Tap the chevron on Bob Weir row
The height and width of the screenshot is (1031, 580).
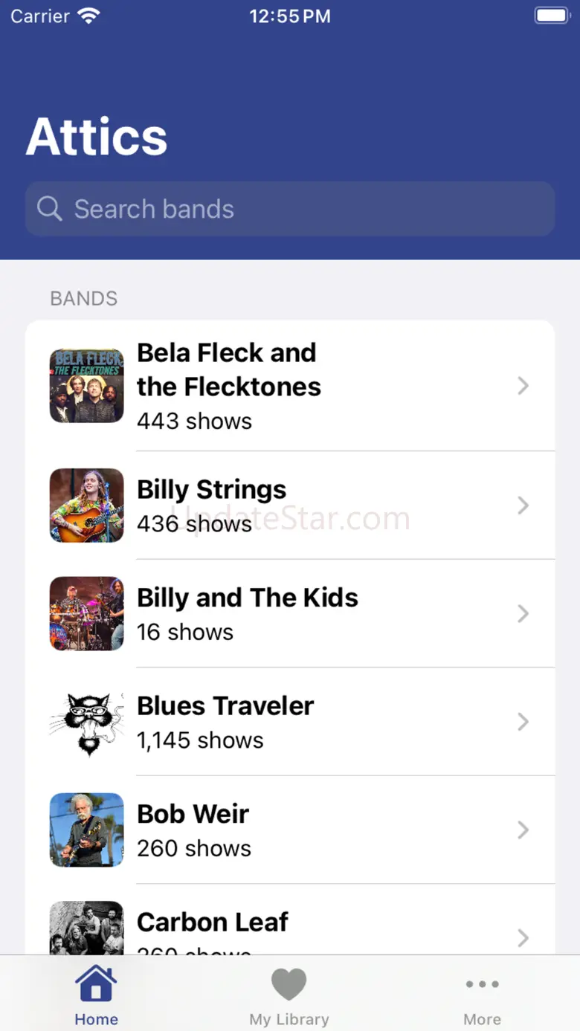click(523, 830)
